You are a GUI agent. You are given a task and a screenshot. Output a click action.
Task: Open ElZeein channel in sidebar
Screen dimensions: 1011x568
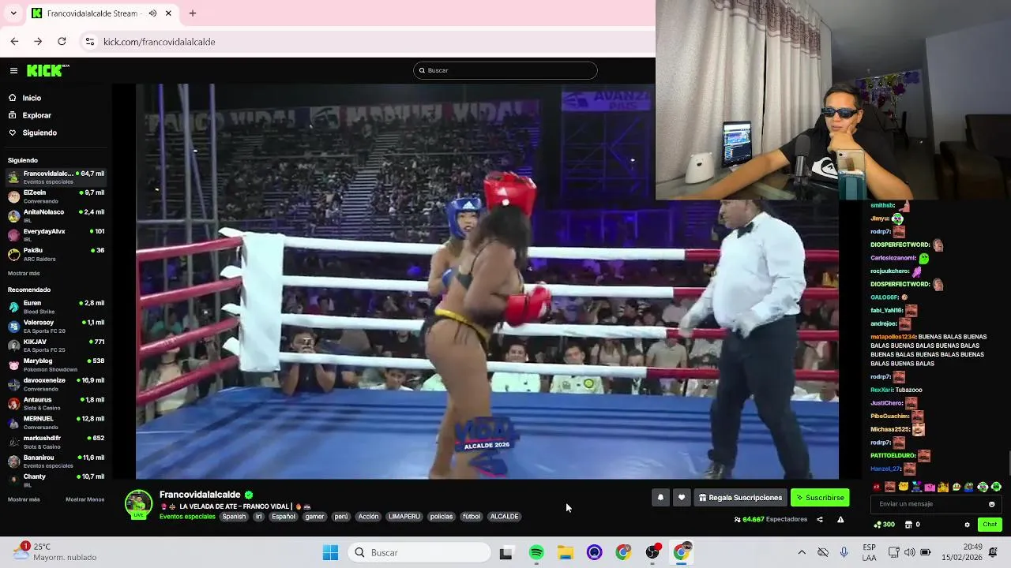click(x=55, y=196)
